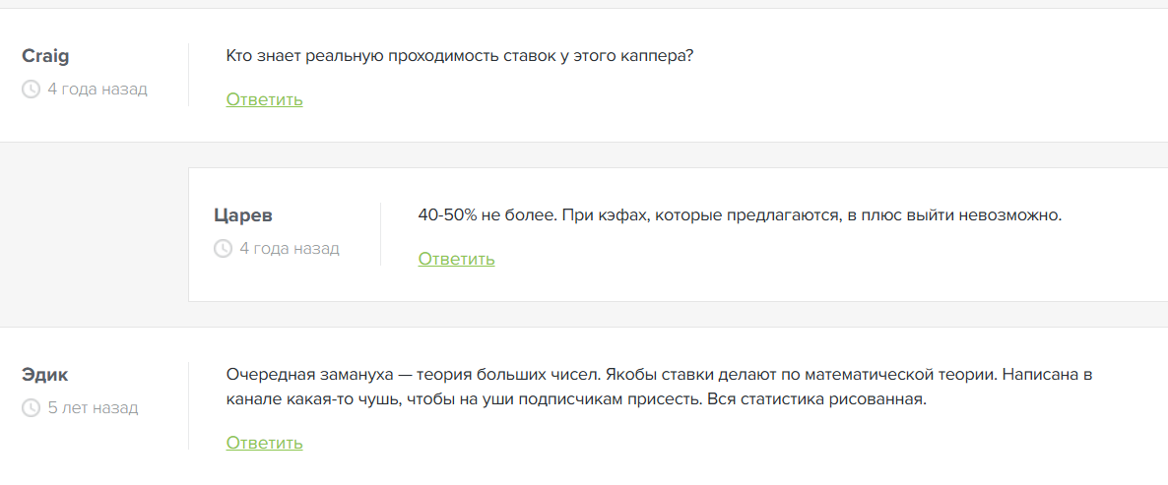Click on the Царев author name
Viewport: 1168px width, 485px height.
point(243,215)
